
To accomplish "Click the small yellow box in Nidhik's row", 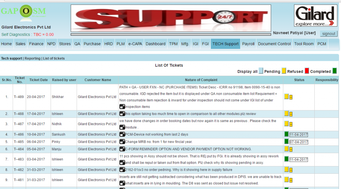I will pos(291,124).
